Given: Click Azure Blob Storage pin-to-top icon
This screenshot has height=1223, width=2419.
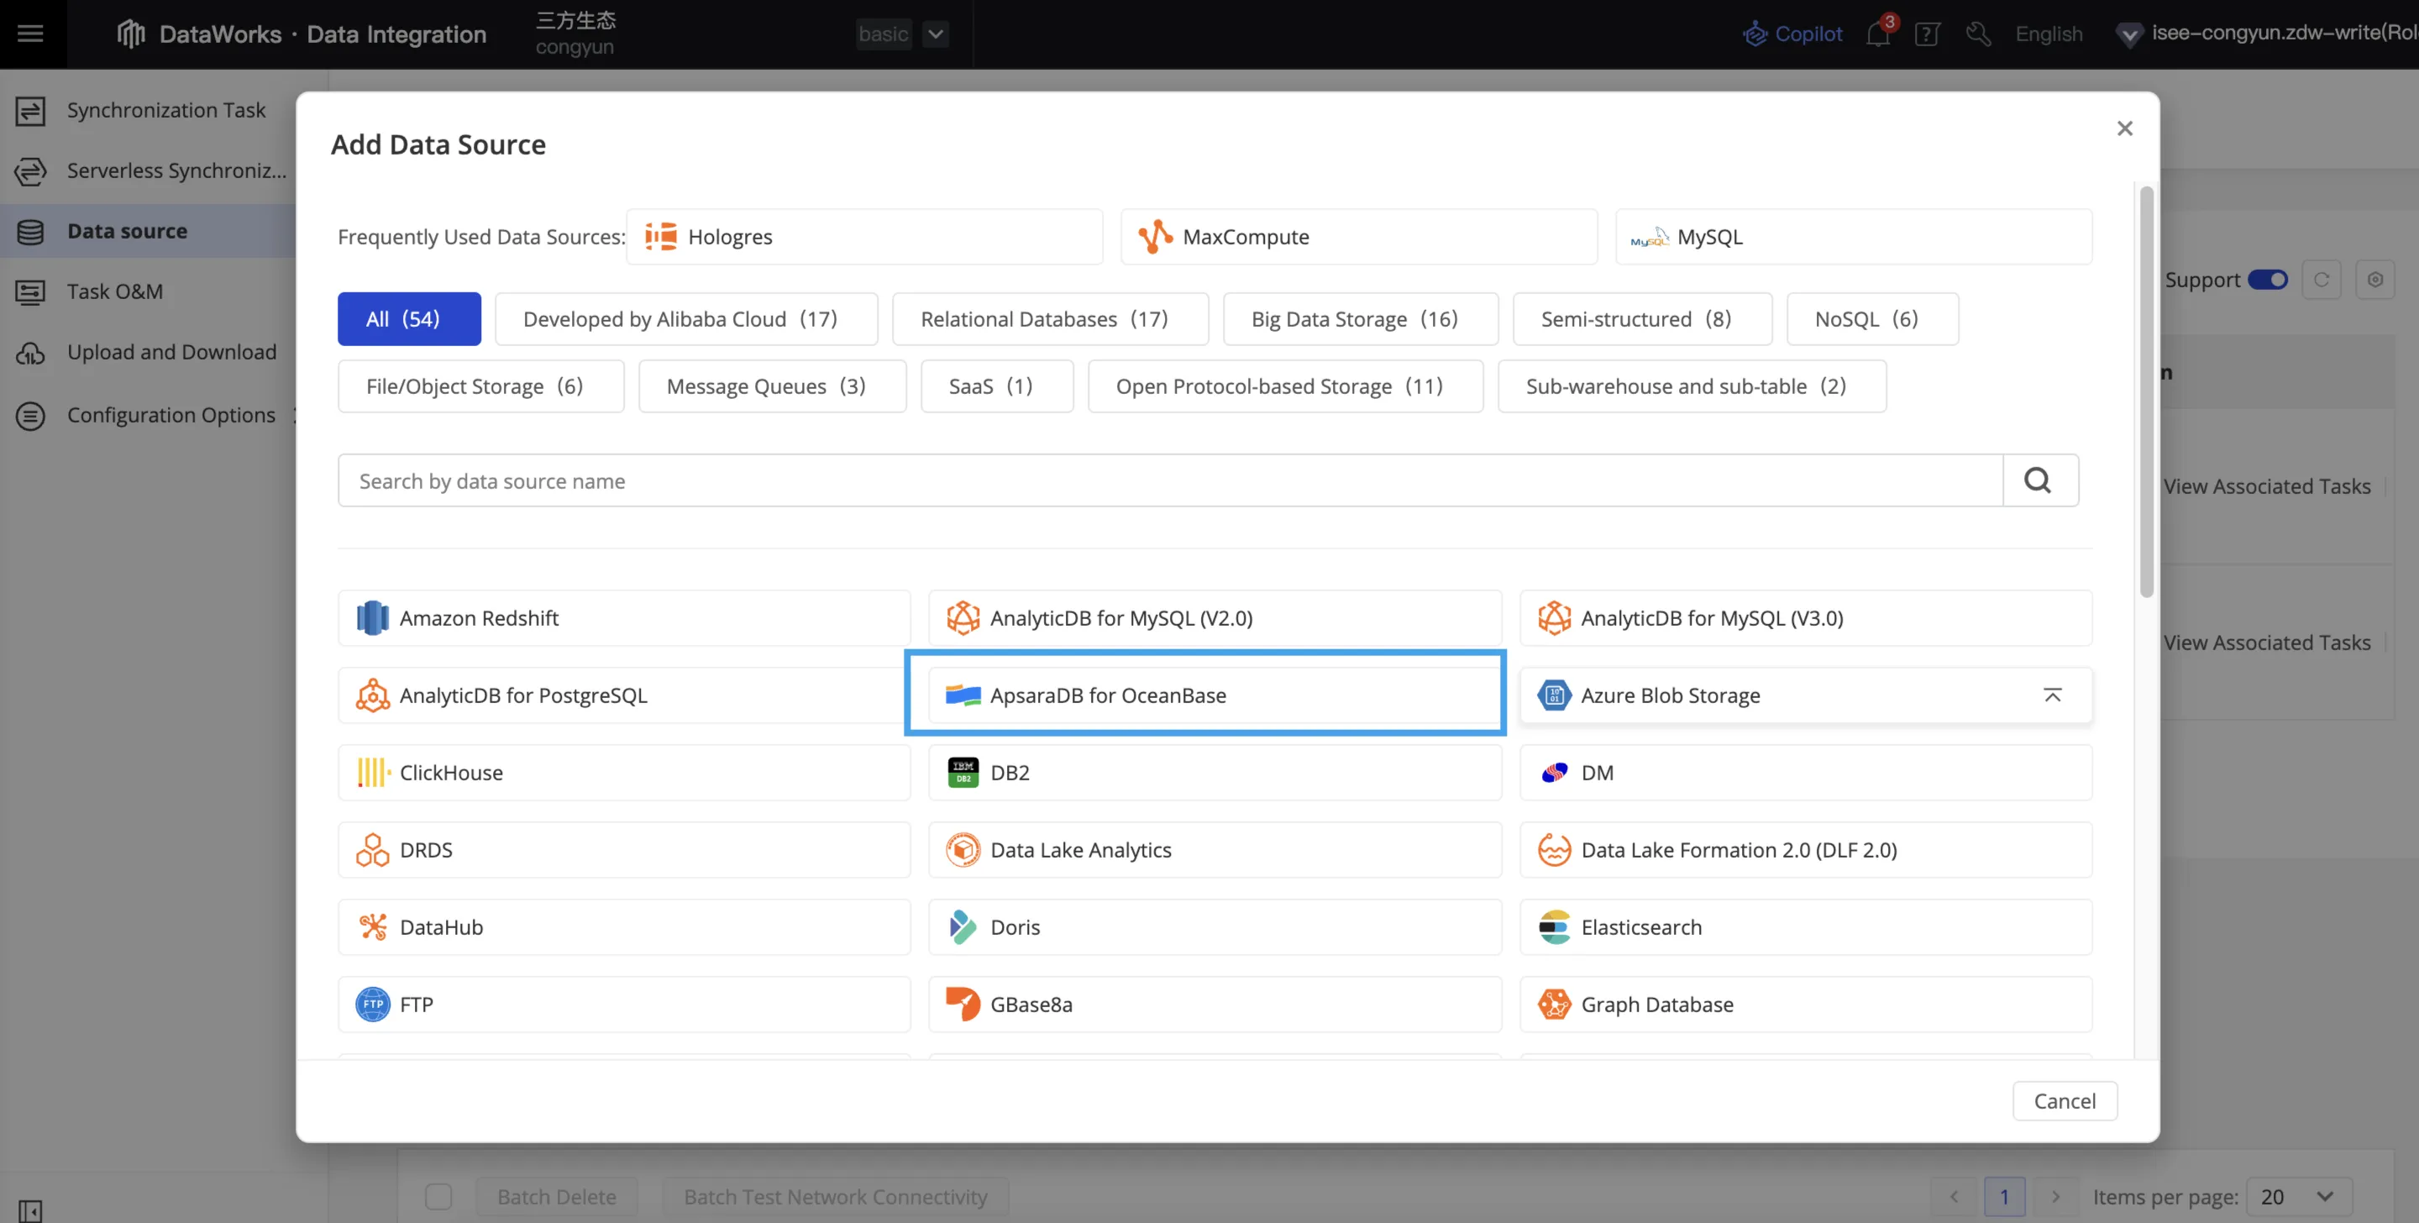Looking at the screenshot, I should (x=2052, y=695).
